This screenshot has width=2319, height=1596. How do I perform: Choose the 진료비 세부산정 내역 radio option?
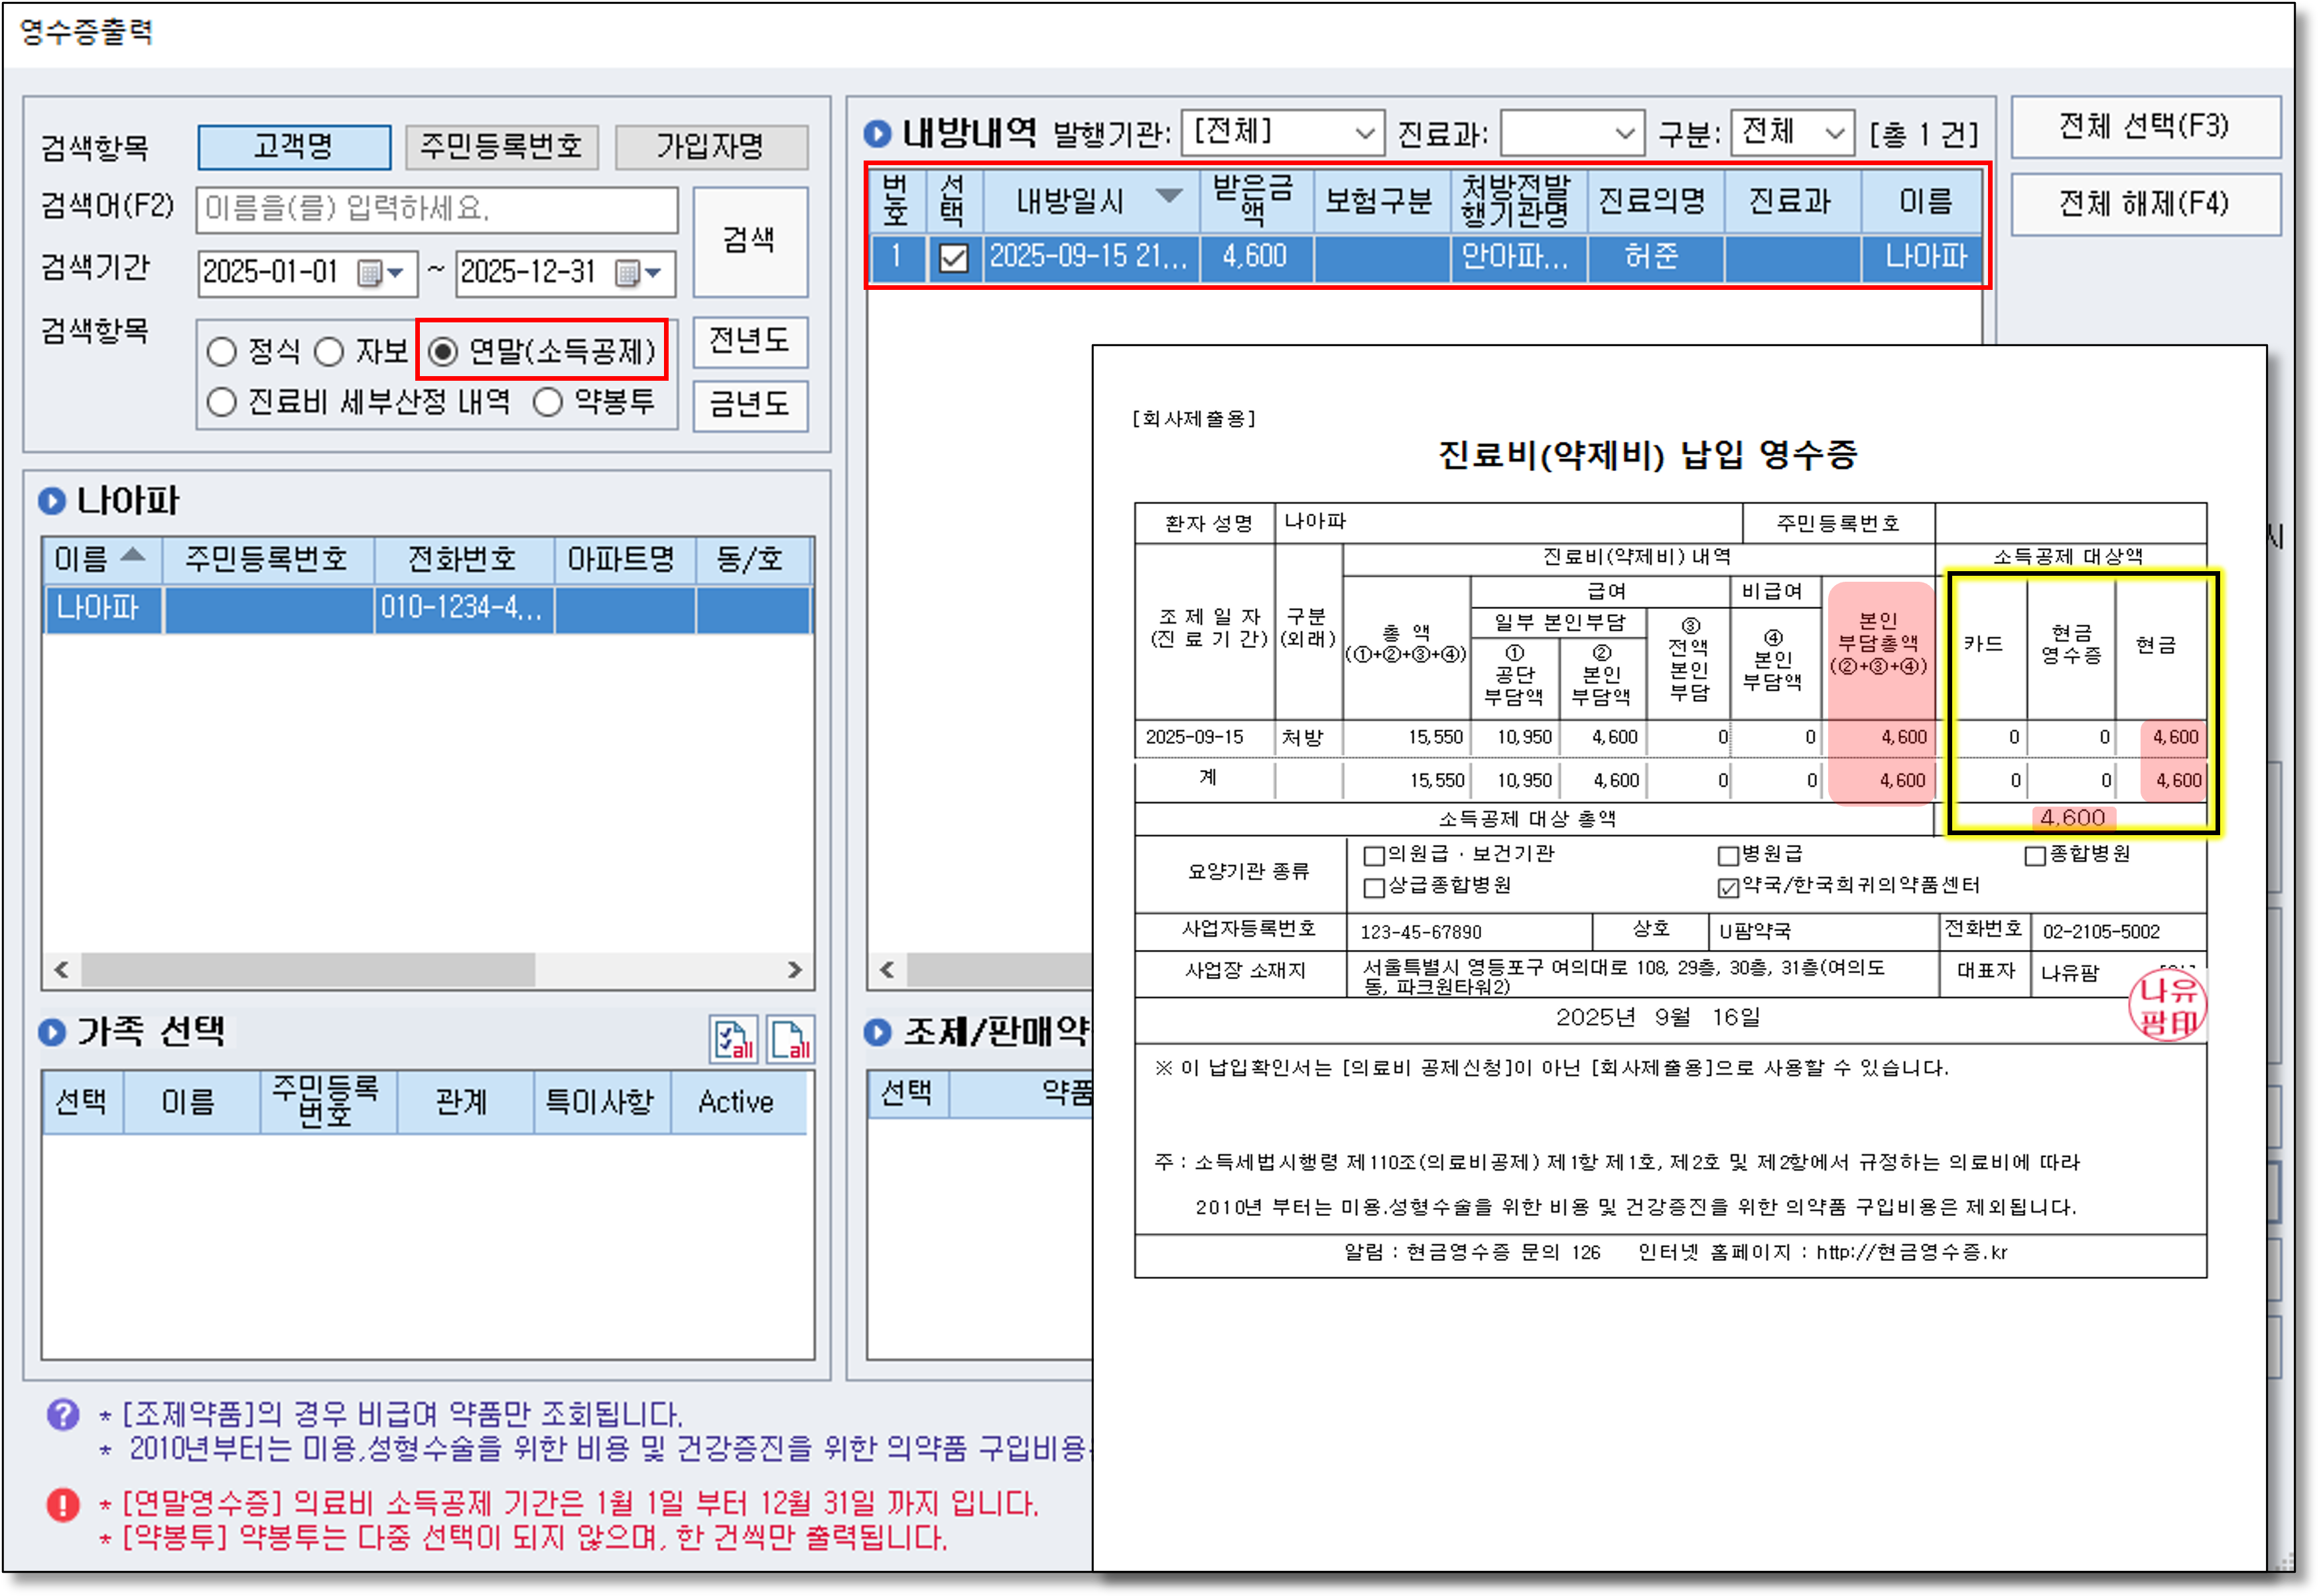pyautogui.click(x=222, y=402)
